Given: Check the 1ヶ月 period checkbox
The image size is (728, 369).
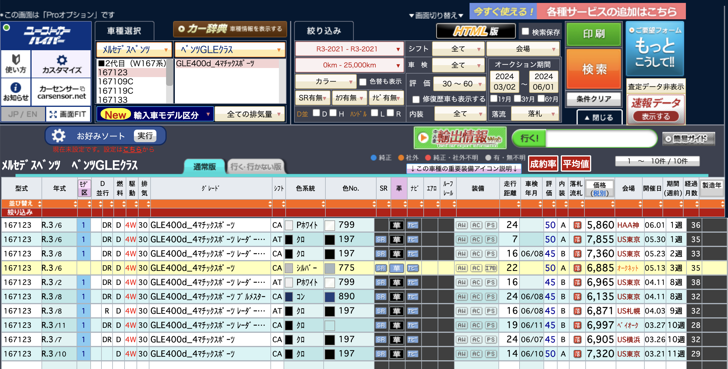Looking at the screenshot, I should [494, 98].
